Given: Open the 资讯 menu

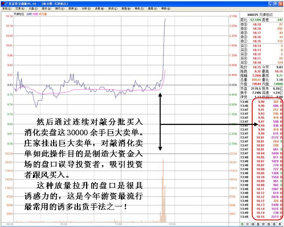Looking at the screenshot, I should (x=113, y=8).
